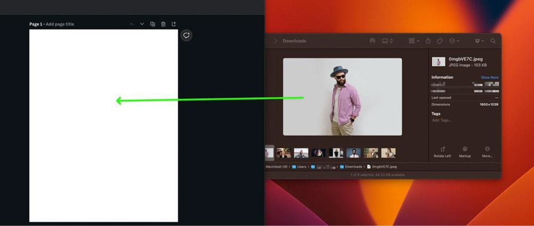Click More... in the Finder preview actions
Viewport: 534px width, 226px height.
[x=488, y=152]
